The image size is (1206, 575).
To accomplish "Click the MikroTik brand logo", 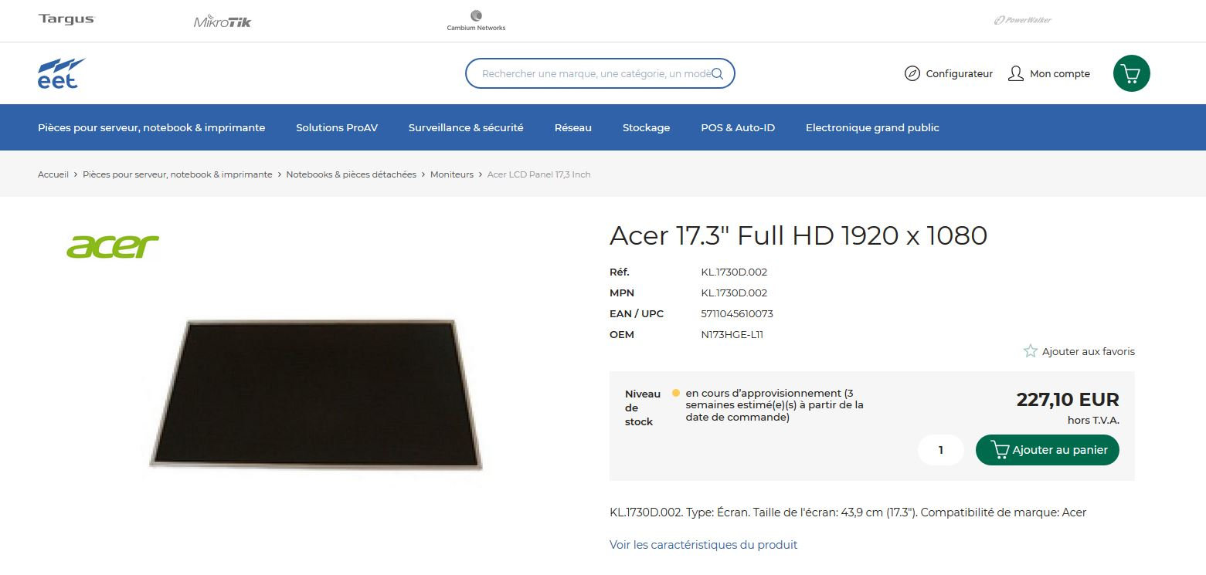I will coord(223,22).
